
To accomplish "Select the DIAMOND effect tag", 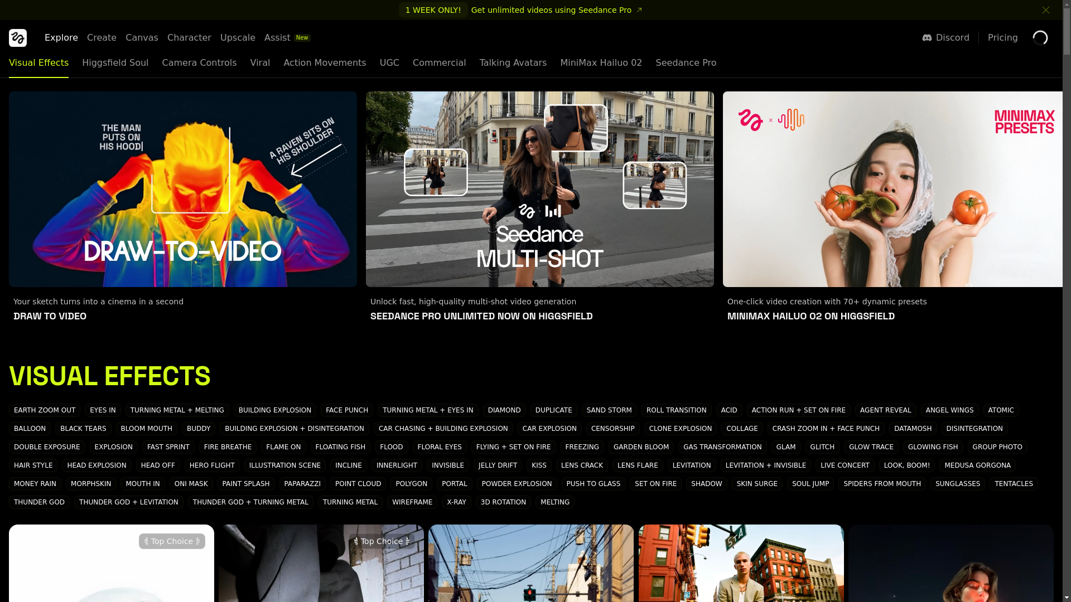I will tap(504, 410).
